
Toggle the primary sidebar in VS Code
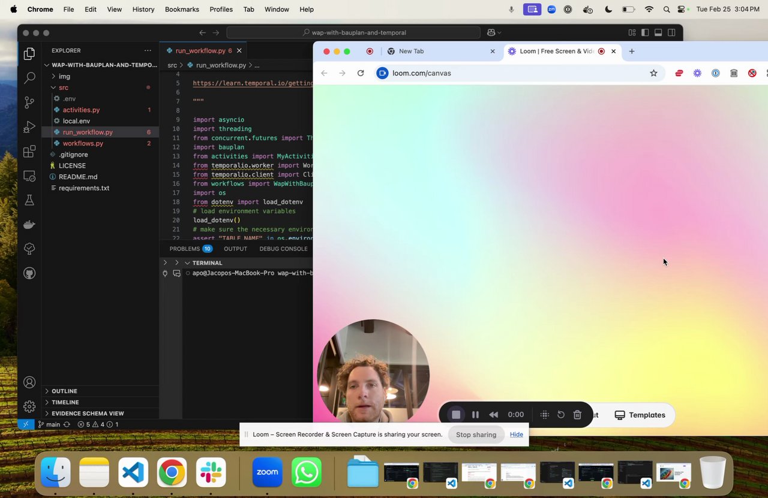click(645, 32)
